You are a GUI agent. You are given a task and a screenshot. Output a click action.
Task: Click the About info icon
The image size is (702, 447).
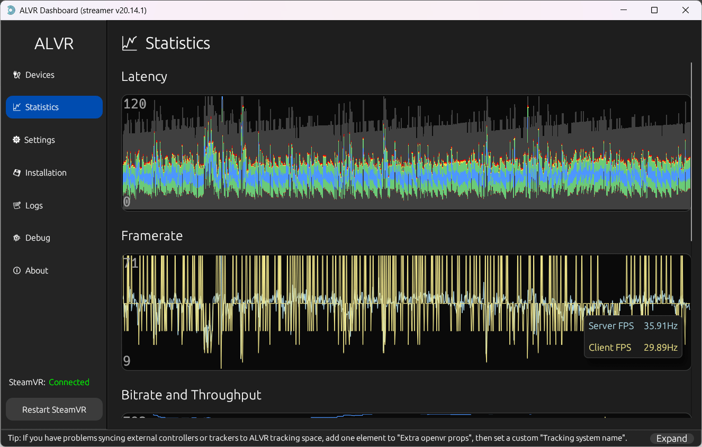16,271
